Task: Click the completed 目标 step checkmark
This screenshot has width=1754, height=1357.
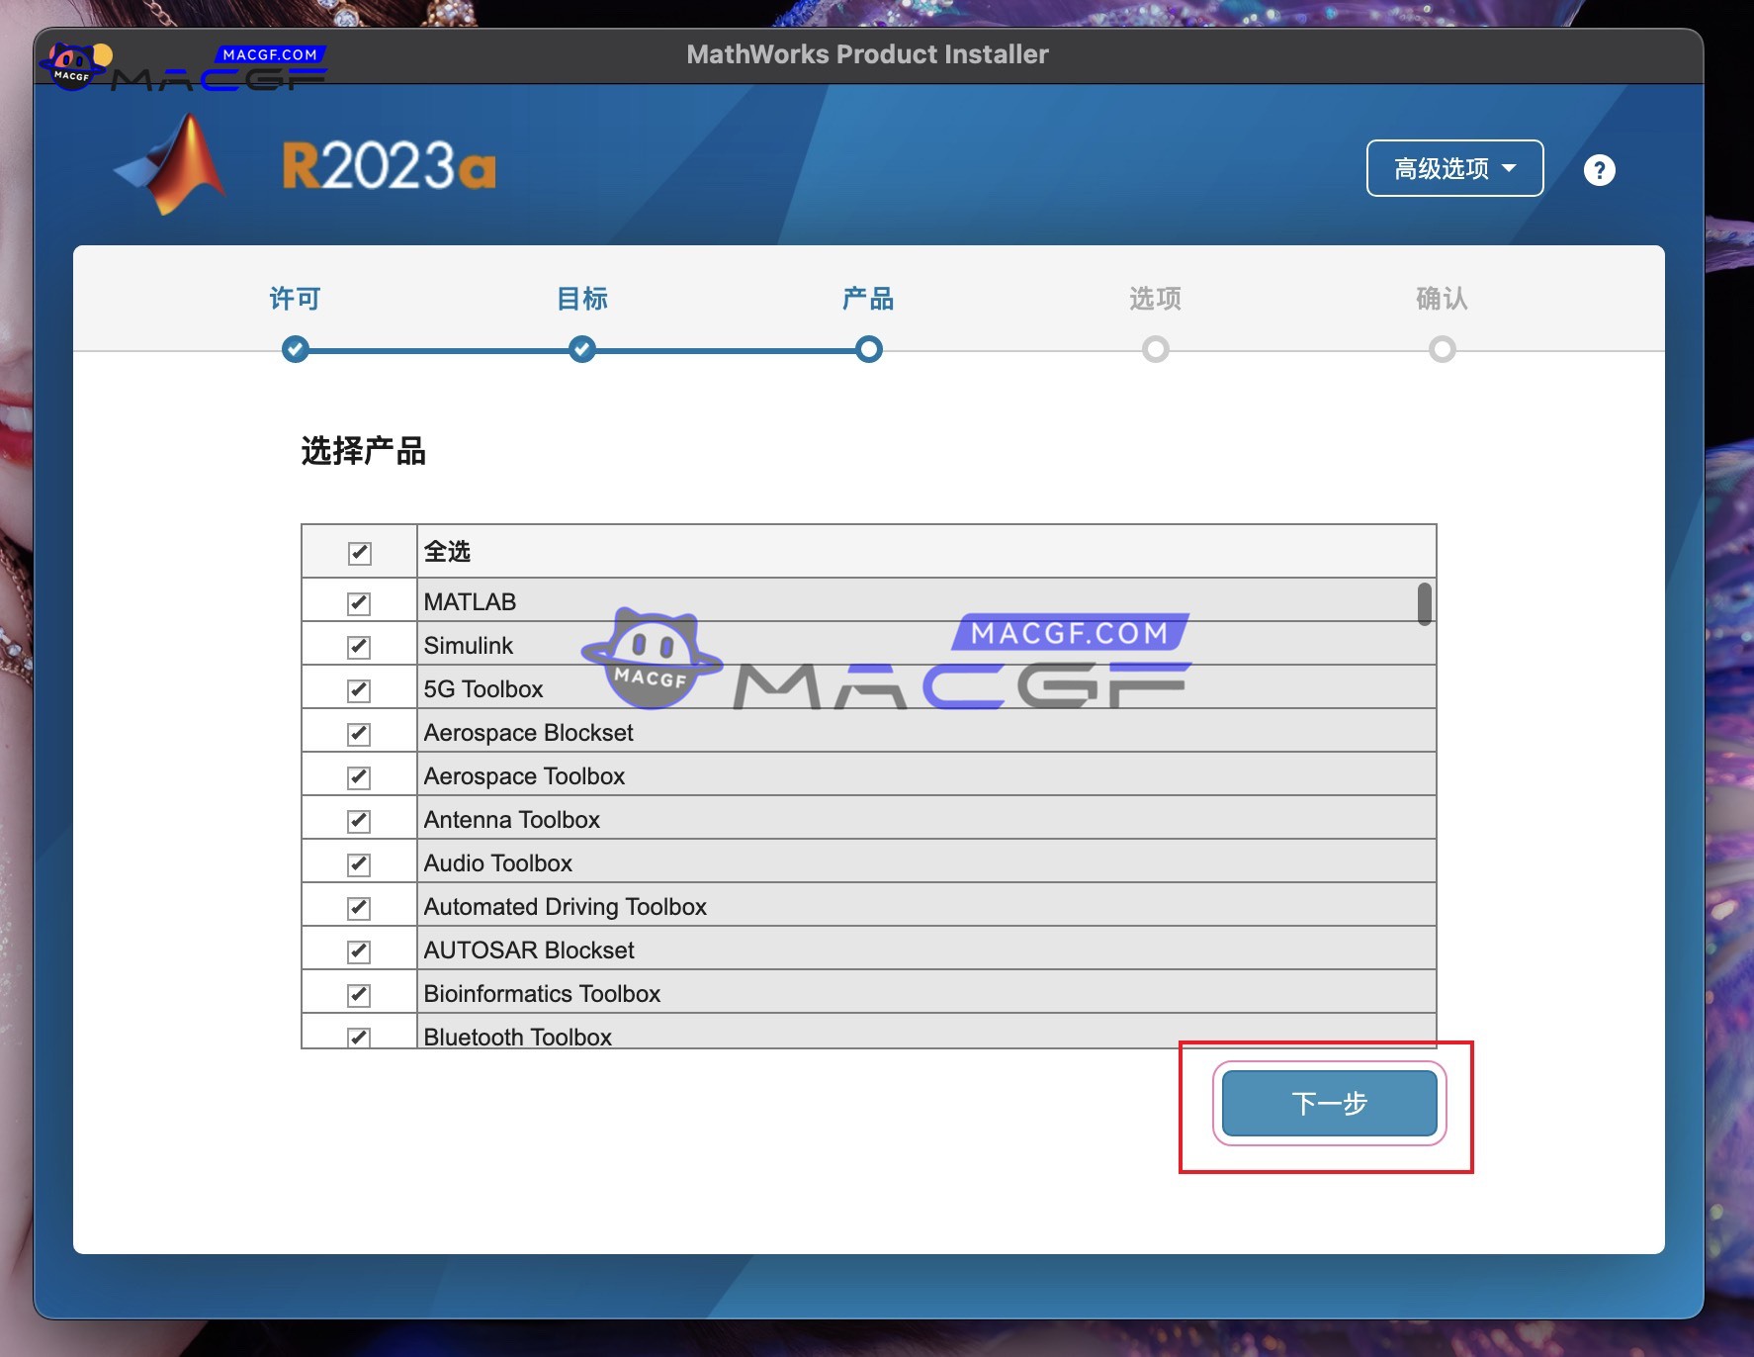Action: point(581,349)
